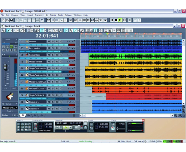This screenshot has height=152, width=186.
Task: Click the 32:01:641 time display
Action: coord(47,36)
